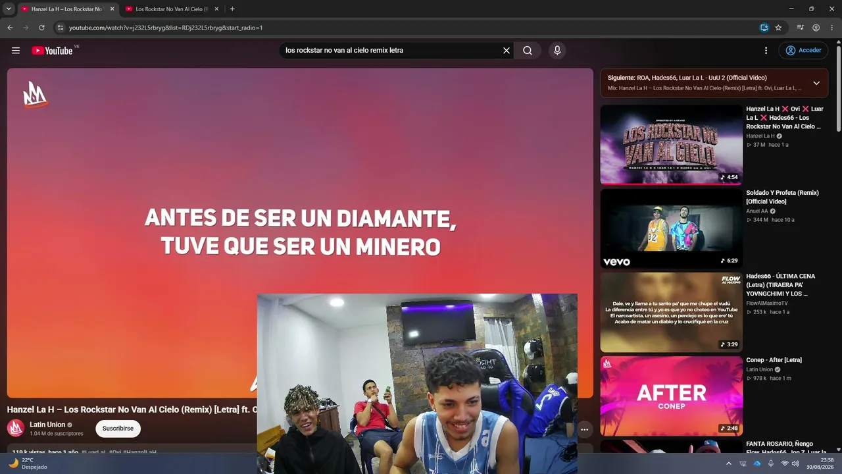
Task: Open the Chrome three-dot menu
Action: tap(832, 28)
